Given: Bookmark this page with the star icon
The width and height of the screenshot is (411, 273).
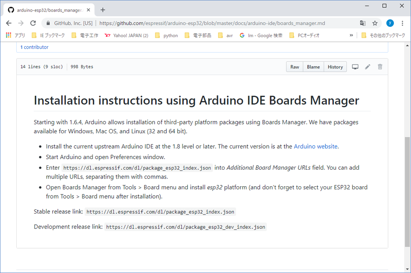Looking at the screenshot, I should pyautogui.click(x=375, y=23).
